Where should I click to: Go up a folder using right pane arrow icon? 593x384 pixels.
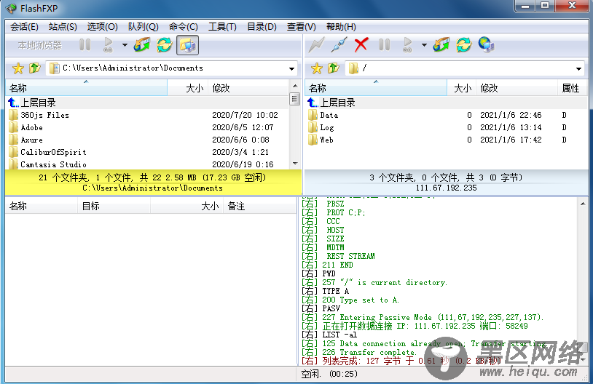tap(333, 68)
